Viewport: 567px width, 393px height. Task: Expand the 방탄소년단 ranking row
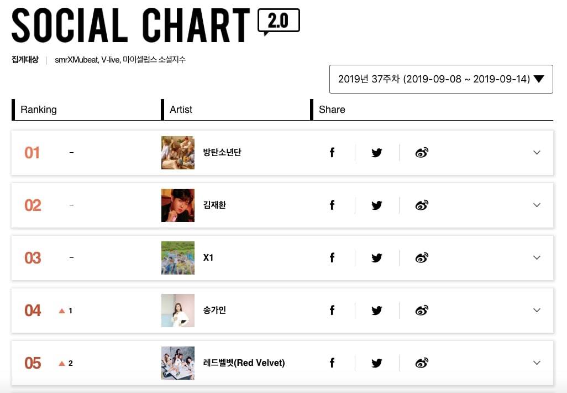(537, 153)
